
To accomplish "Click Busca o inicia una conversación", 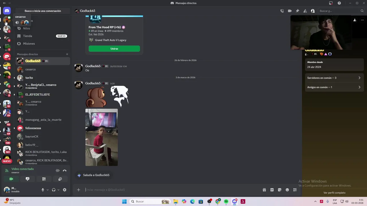I will [x=43, y=11].
